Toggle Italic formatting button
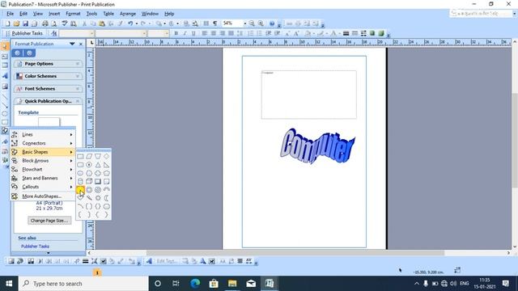This screenshot has height=291, width=518. (185, 33)
